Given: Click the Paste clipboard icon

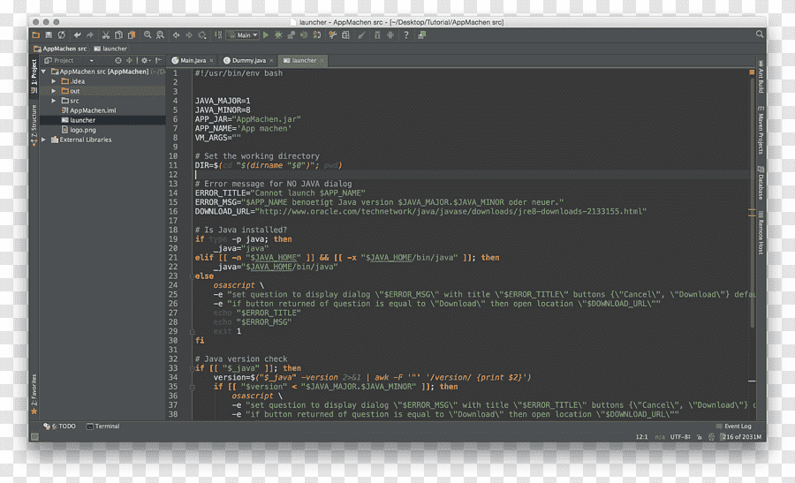Looking at the screenshot, I should coord(132,35).
